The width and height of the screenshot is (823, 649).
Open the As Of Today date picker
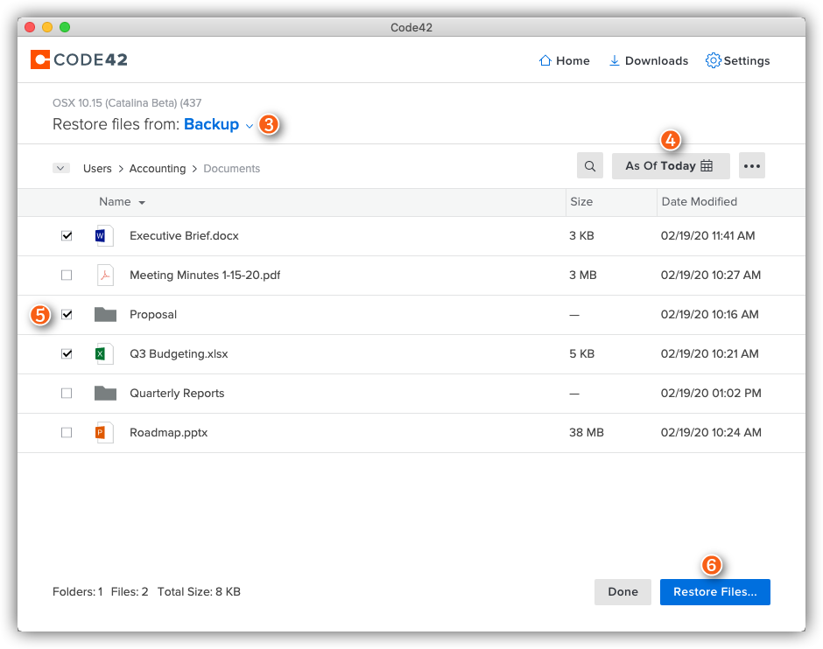[671, 165]
